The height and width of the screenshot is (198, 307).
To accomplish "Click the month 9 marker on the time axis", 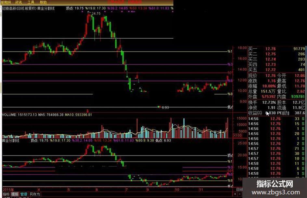I will 147,190.
